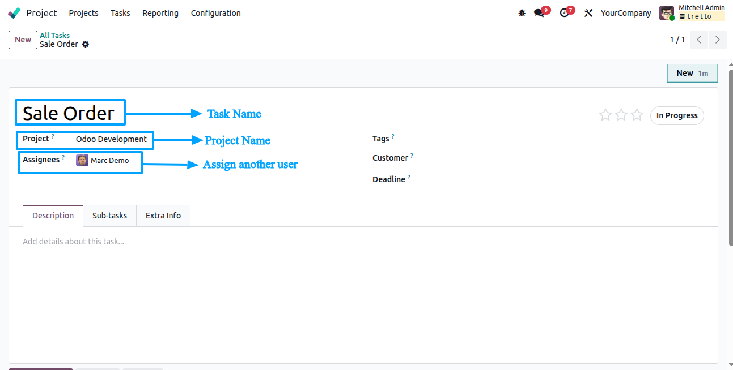Show the Deadline field help tooltip mark

(409, 177)
